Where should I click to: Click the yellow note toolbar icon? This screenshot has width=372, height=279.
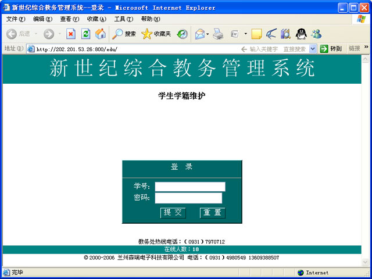[x=256, y=34]
